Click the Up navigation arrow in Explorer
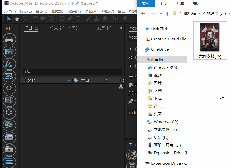The image size is (231, 168). point(167,13)
